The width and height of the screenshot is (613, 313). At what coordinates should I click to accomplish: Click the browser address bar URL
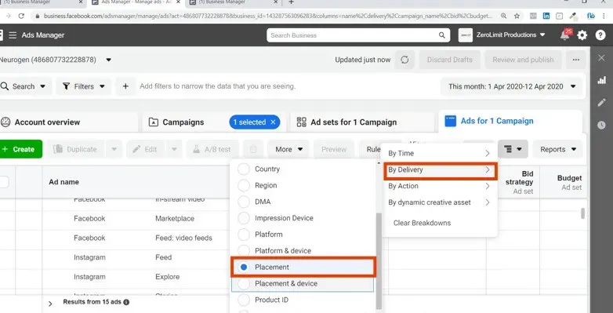[x=268, y=16]
